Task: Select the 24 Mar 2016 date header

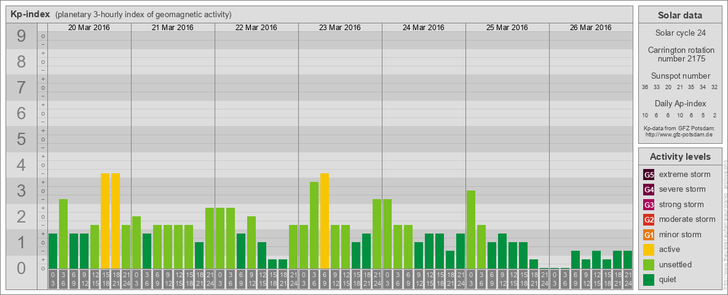Action: click(x=424, y=28)
